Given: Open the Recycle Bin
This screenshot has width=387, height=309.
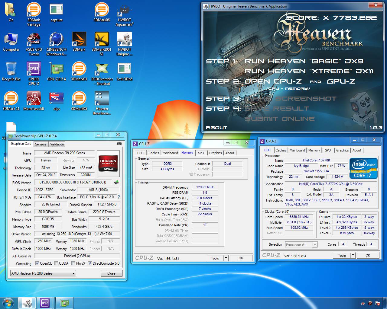Looking at the screenshot, I should tap(11, 71).
